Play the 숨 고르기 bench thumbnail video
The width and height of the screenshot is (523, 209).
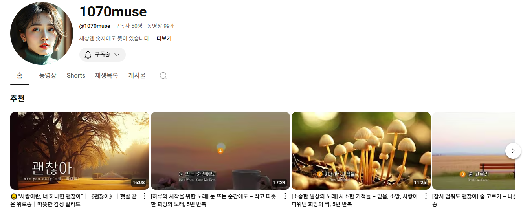(x=473, y=151)
